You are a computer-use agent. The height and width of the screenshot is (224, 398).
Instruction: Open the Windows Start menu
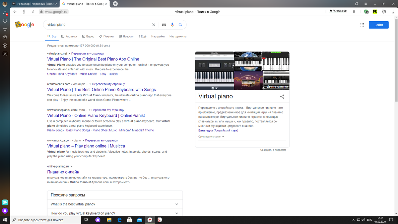(x=5, y=220)
